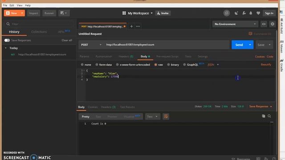
Task: Open the No Environment dropdown
Action: [235, 24]
